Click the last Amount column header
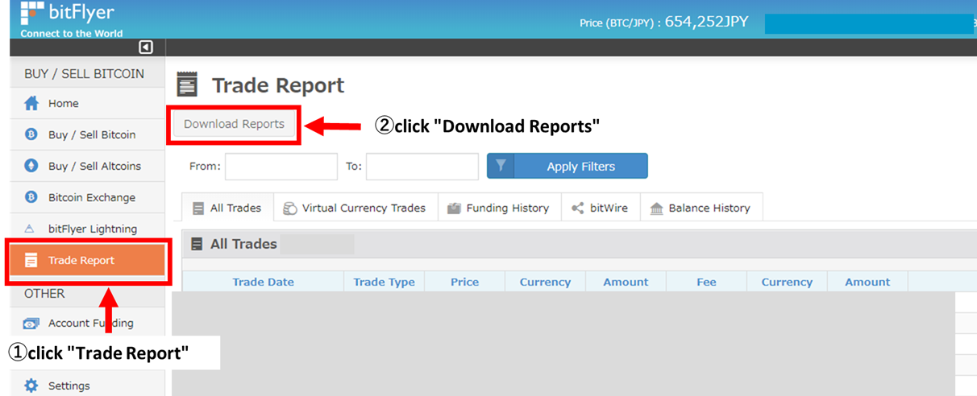This screenshot has height=396, width=977. point(868,282)
